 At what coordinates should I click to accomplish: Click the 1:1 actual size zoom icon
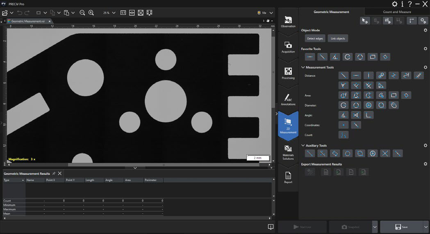(x=123, y=13)
